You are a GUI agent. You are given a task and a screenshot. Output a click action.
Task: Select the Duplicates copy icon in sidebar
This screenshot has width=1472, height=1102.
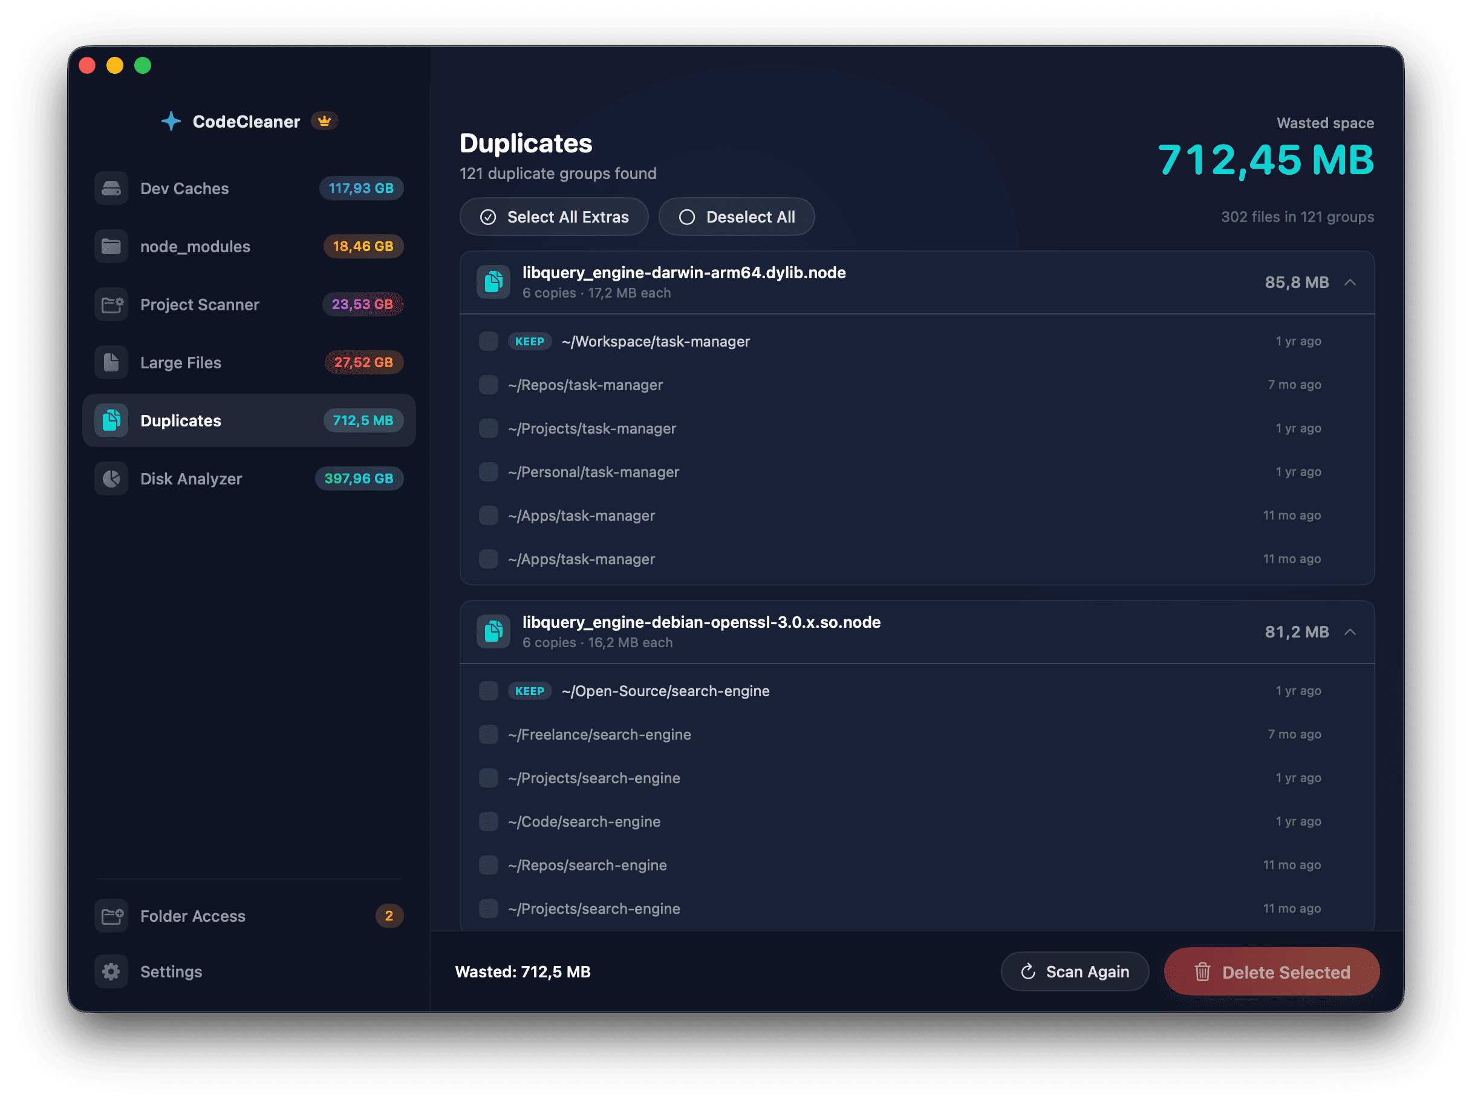pyautogui.click(x=111, y=420)
